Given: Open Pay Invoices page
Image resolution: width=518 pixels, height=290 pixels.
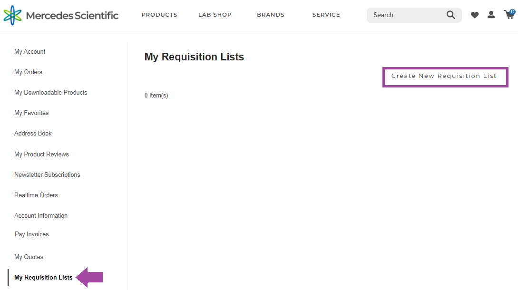Looking at the screenshot, I should click(x=31, y=234).
